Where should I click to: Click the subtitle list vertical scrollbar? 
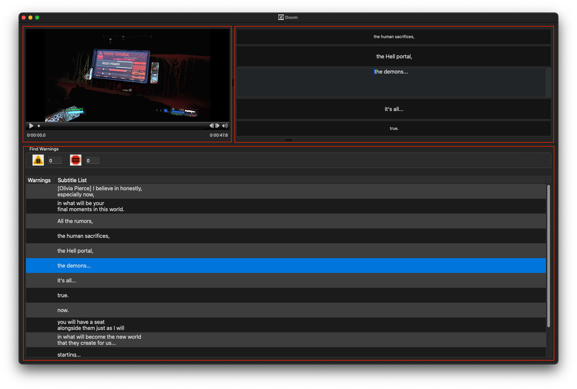[548, 256]
